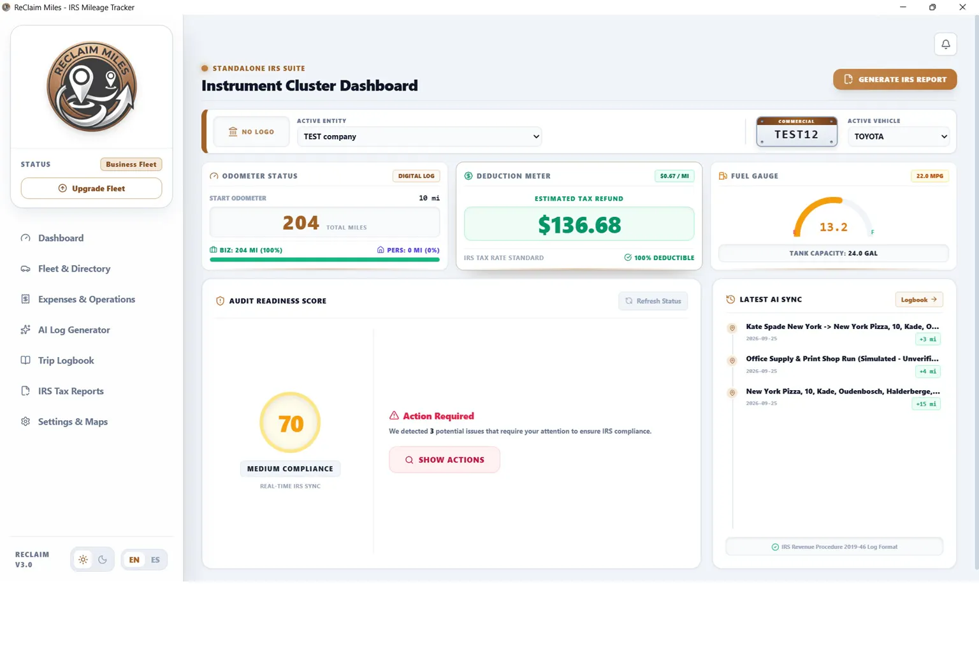Viewport: 979px width, 658px height.
Task: Click the $136.68 estimated tax refund
Action: (x=579, y=224)
